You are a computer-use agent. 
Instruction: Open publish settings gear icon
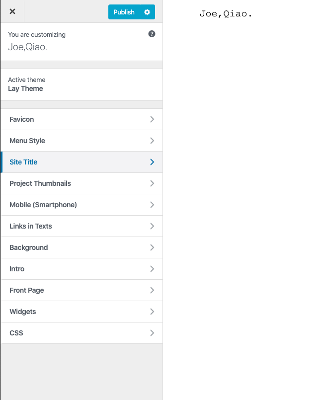[x=147, y=12]
